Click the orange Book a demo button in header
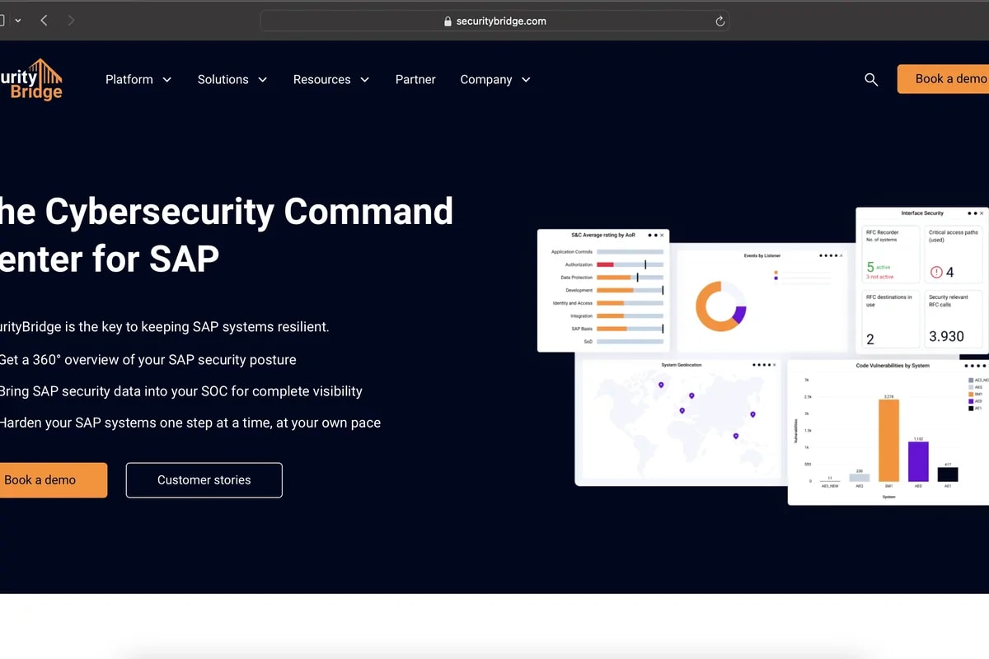Screen dimensions: 989x659 click(943, 78)
